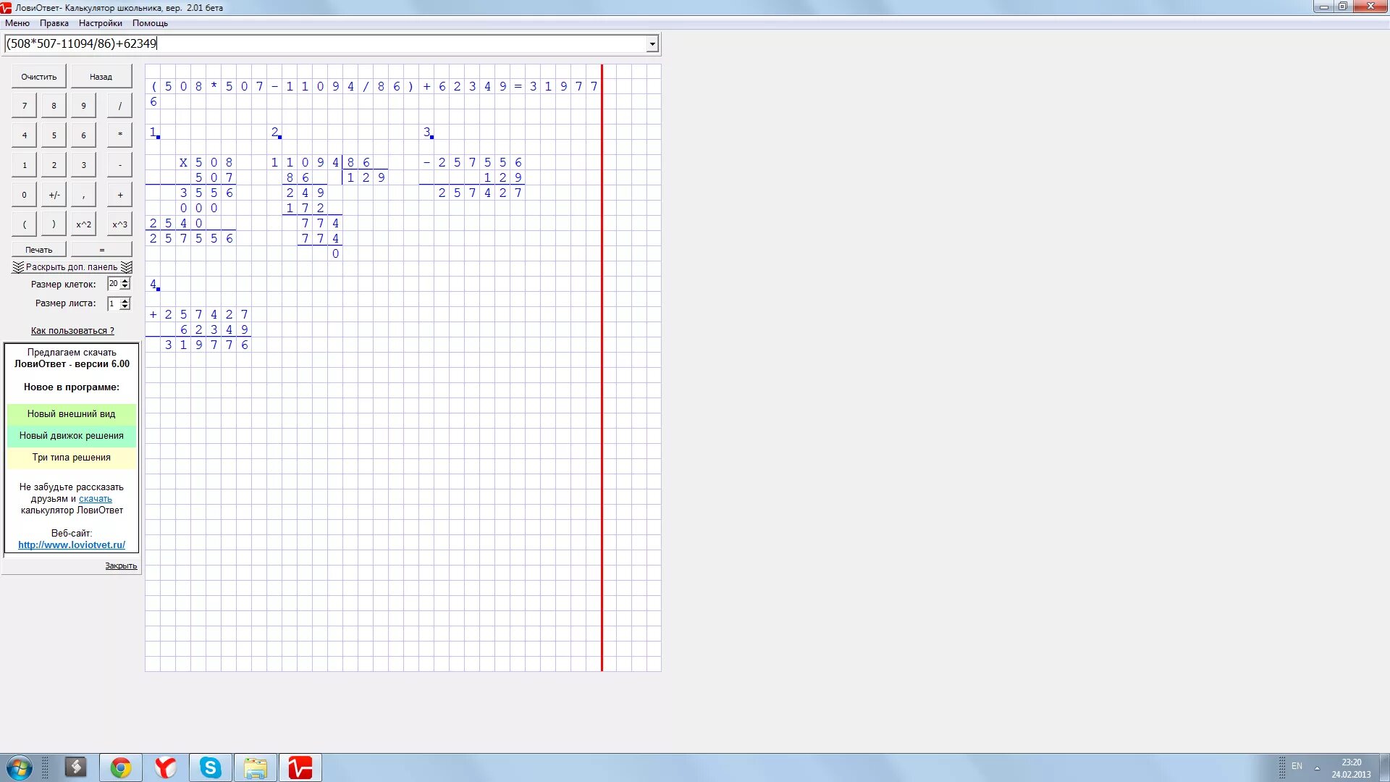Click the Очистить button
This screenshot has width=1390, height=782.
[39, 77]
